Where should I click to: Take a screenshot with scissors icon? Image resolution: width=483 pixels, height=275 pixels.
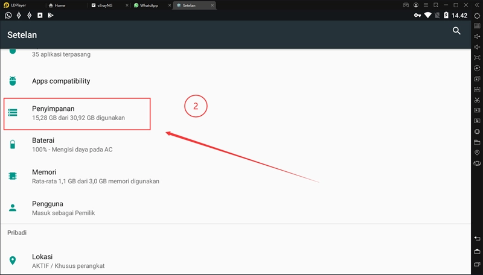(x=477, y=100)
